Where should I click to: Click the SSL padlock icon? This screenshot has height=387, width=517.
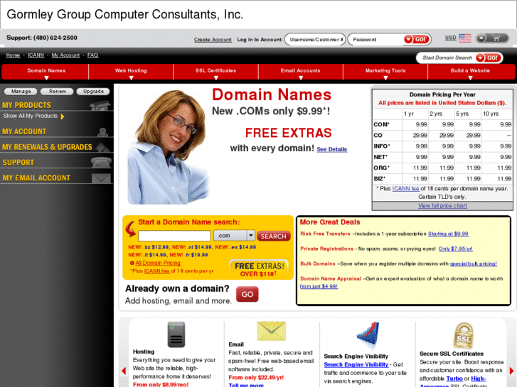point(464,335)
